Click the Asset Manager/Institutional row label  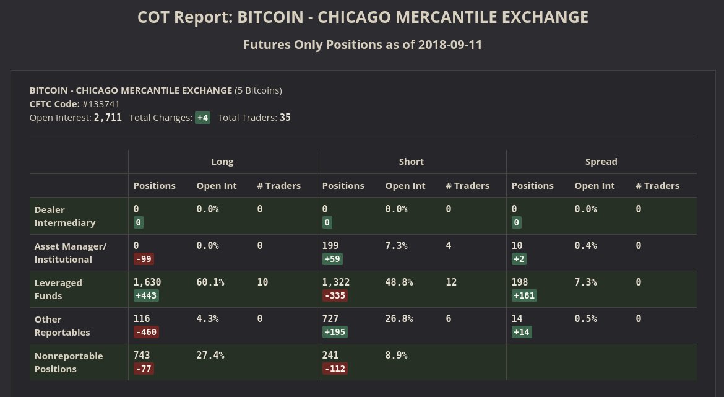tap(71, 253)
